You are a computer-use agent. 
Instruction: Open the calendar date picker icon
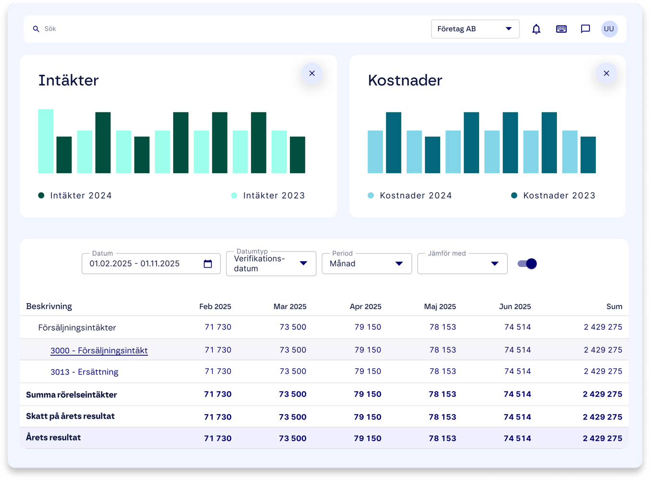[x=208, y=264]
